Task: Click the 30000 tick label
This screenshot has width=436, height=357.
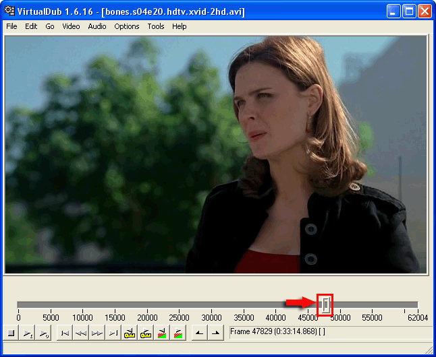Action: point(211,317)
